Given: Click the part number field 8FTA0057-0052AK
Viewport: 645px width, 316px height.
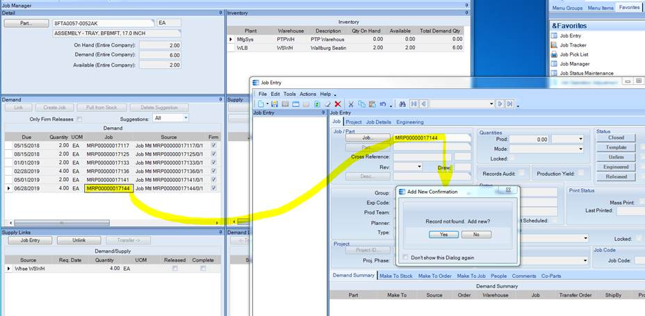Looking at the screenshot, I should (x=104, y=24).
